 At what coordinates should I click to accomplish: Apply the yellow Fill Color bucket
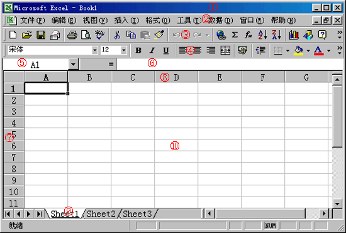pyautogui.click(x=298, y=50)
